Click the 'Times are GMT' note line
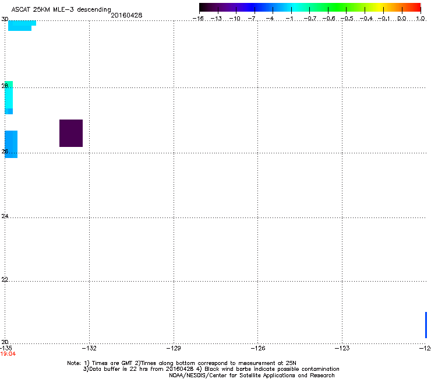The height and width of the screenshot is (379, 431). tap(182, 363)
